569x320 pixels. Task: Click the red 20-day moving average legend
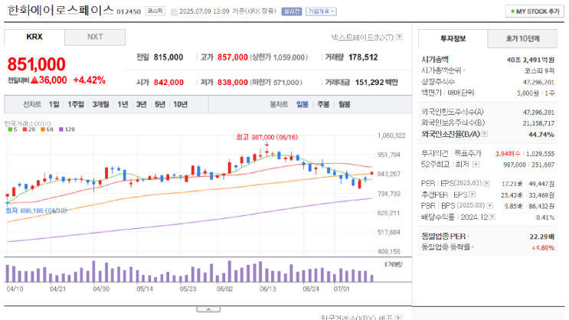[x=28, y=129]
